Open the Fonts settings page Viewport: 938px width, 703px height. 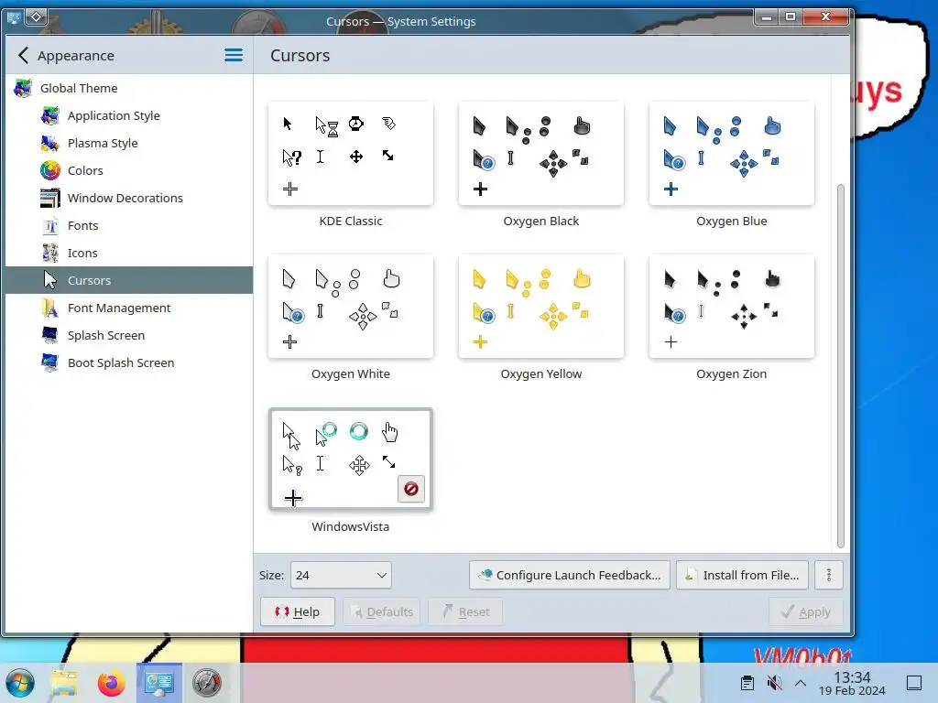[129, 225]
